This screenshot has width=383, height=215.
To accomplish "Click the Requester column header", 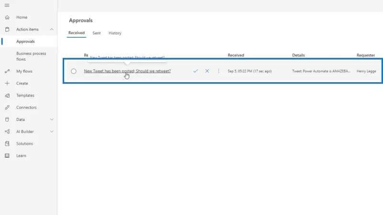I will tap(366, 55).
